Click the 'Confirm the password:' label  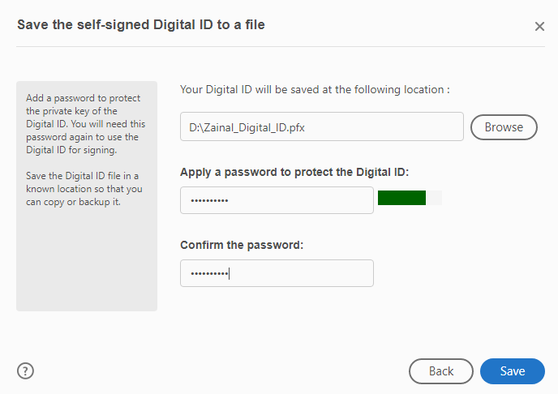point(241,245)
